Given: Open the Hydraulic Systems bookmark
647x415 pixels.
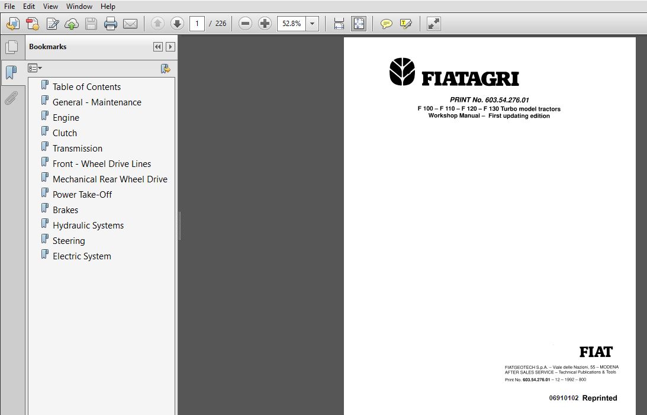Looking at the screenshot, I should [88, 225].
